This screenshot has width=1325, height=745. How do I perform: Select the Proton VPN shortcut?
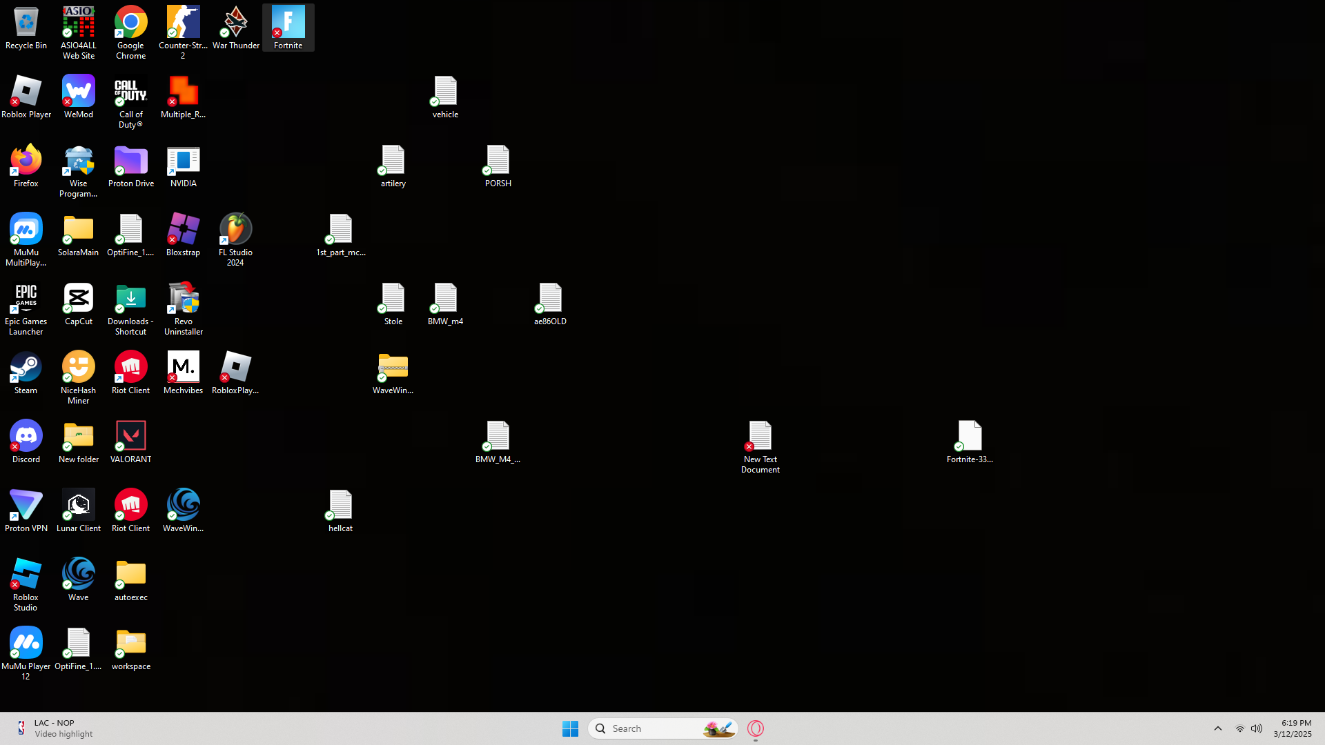(26, 510)
